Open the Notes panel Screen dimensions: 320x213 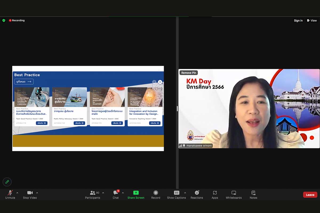pyautogui.click(x=253, y=194)
